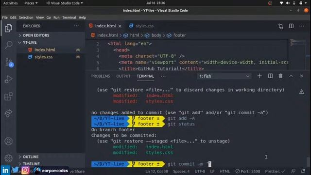The image size is (311, 175).
Task: Open the Help menu
Action: pos(82,17)
